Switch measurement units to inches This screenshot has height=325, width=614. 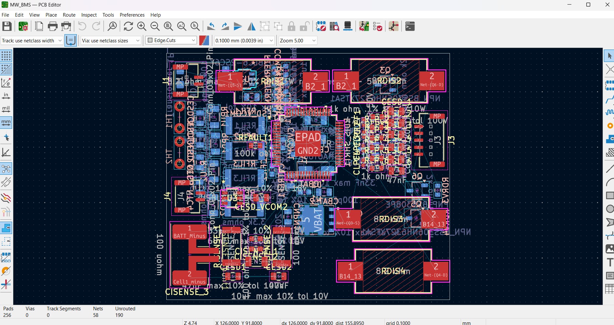click(x=6, y=96)
